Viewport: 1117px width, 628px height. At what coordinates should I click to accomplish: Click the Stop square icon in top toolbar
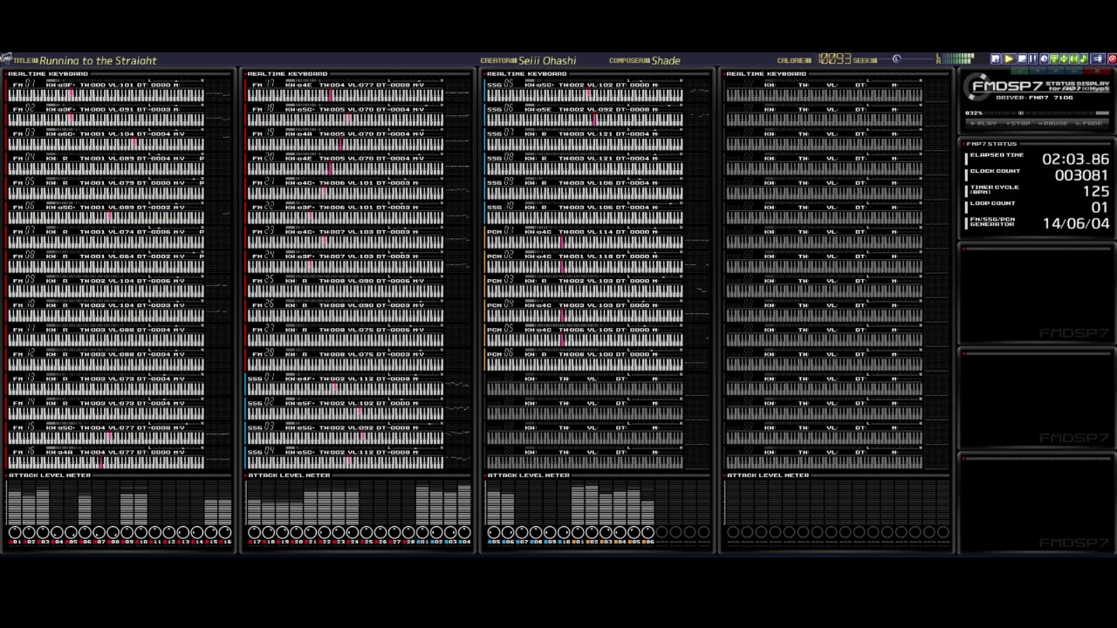point(1022,58)
